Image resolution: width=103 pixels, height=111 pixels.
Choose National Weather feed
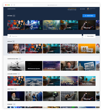(x=34, y=81)
